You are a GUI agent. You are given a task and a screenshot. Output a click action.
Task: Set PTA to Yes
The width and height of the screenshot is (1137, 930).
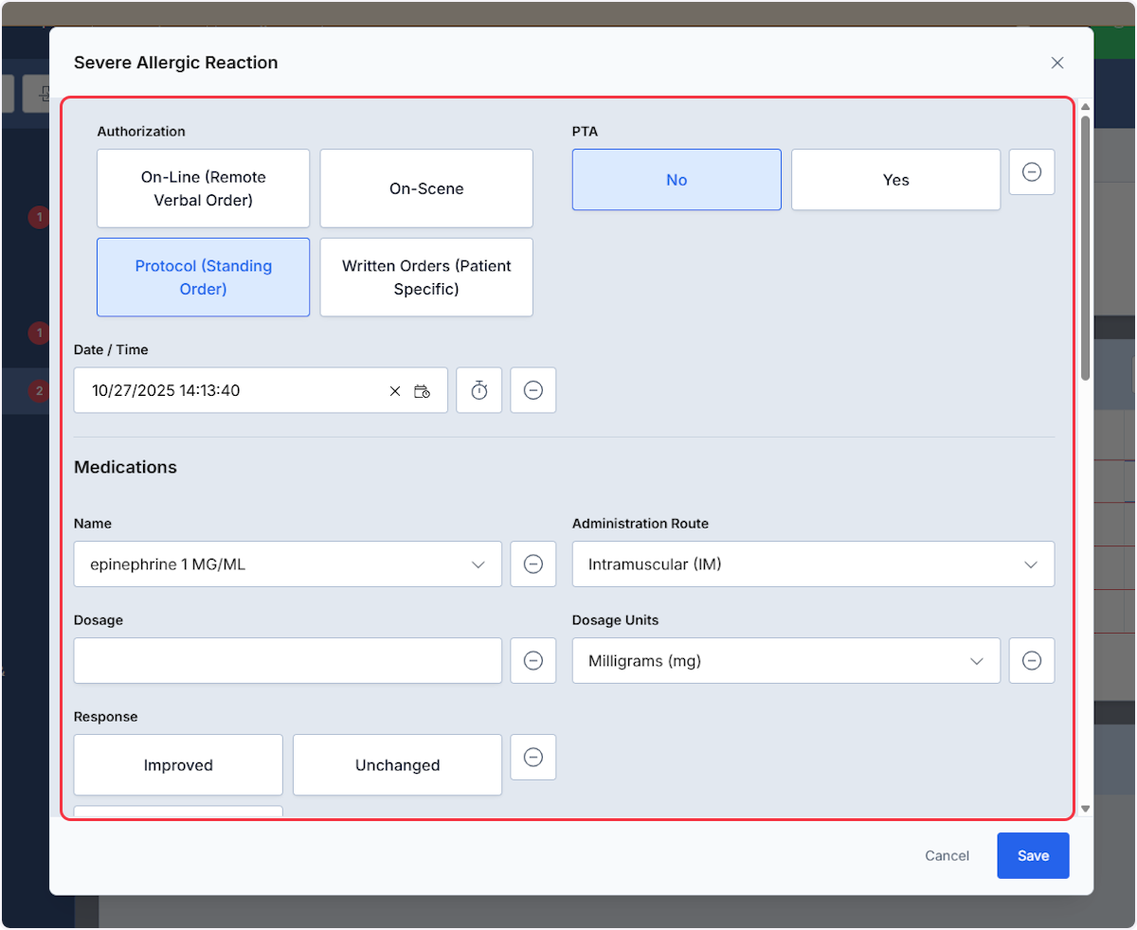(895, 180)
